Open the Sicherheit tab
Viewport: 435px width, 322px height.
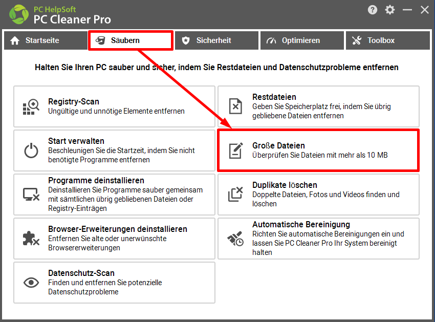(x=216, y=40)
